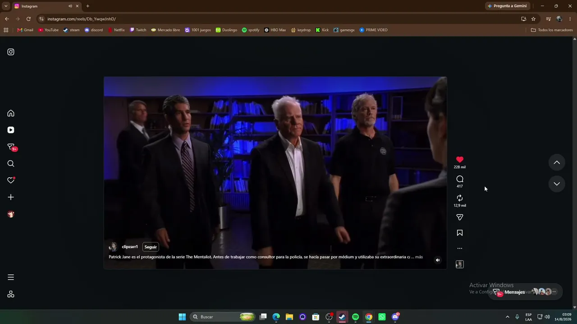The image size is (577, 324).
Task: Open the Instagram logo home link
Action: (11, 52)
